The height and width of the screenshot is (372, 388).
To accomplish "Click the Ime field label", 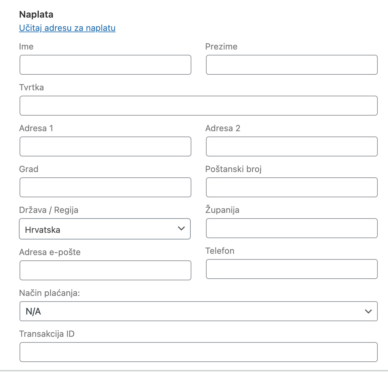I will pos(26,46).
